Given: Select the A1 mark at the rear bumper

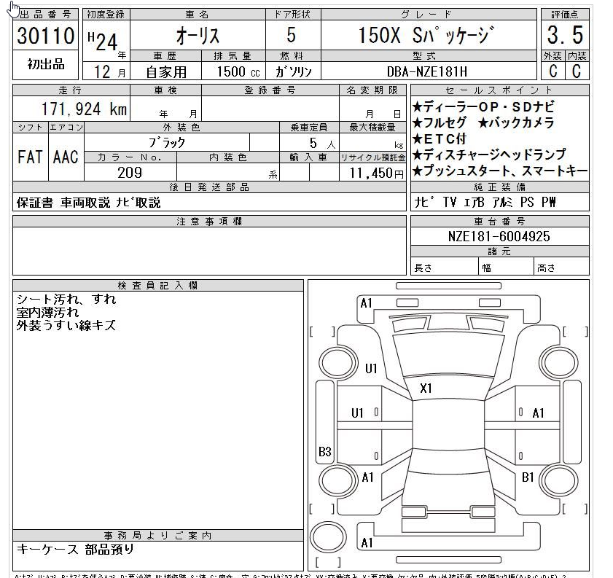Looking at the screenshot, I should coord(367,542).
